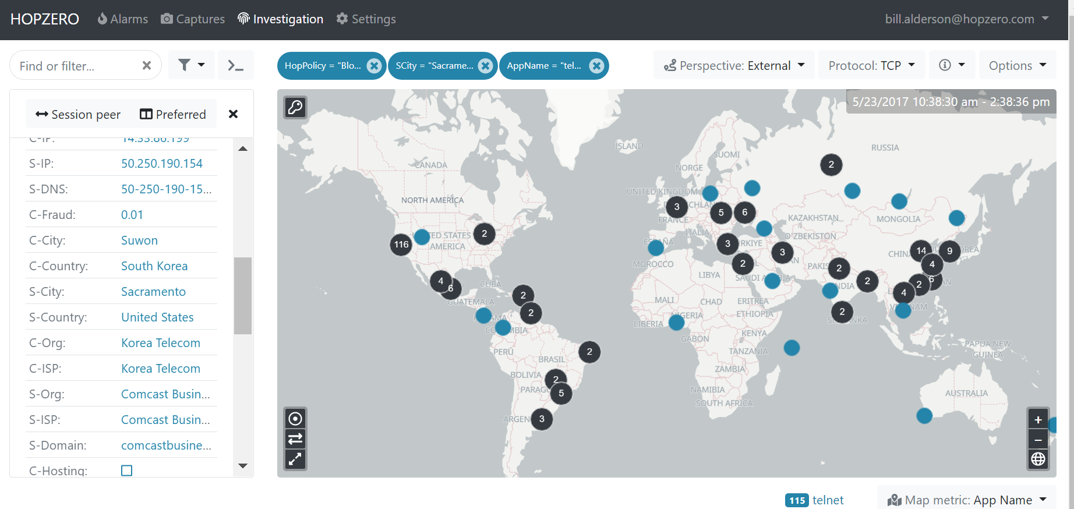Click the Find or filter input field
The width and height of the screenshot is (1074, 509).
click(76, 66)
